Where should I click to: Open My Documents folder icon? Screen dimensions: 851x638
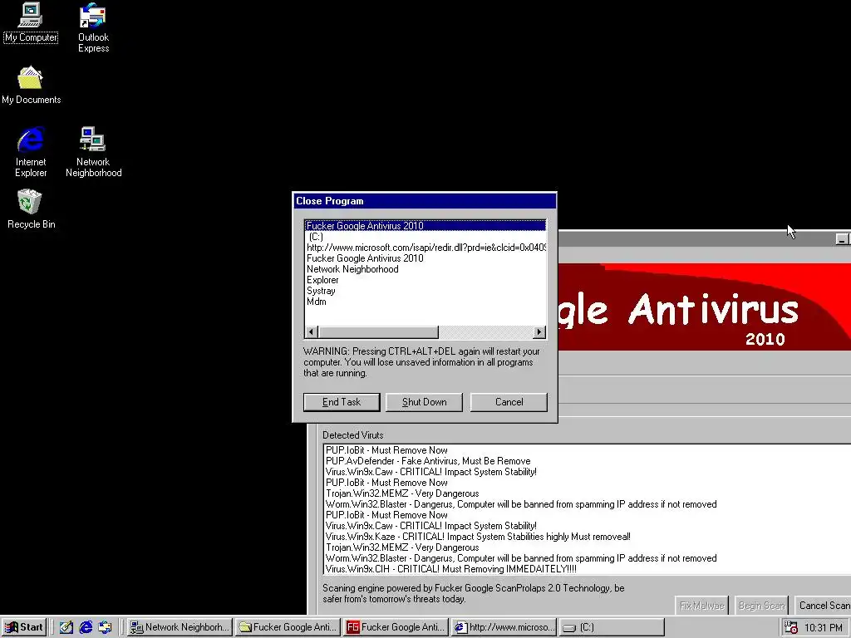(x=31, y=86)
